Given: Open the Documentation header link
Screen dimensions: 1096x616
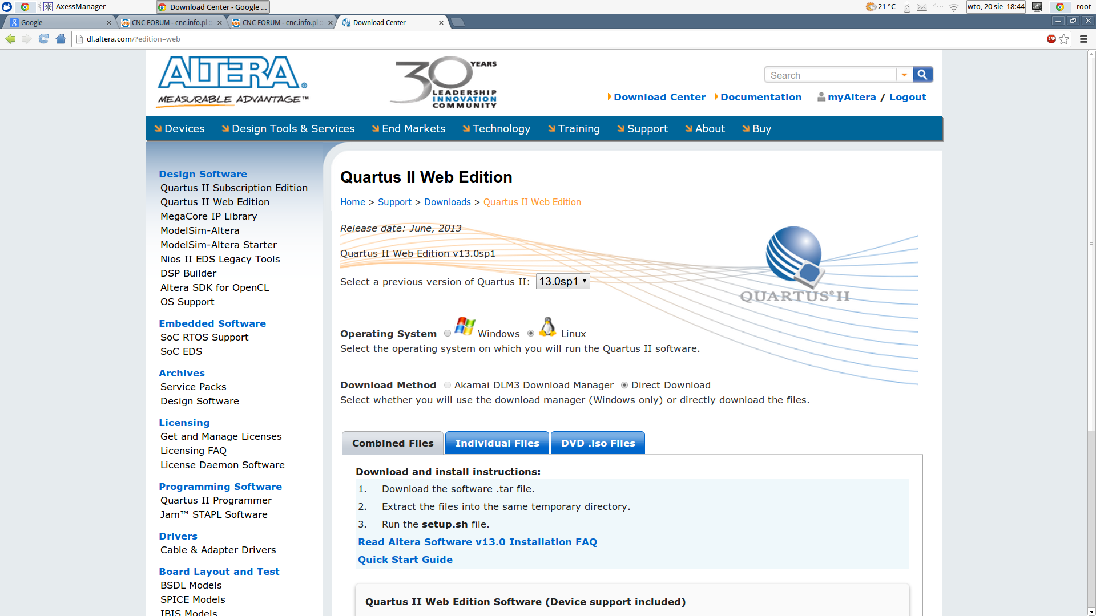Looking at the screenshot, I should click(x=761, y=97).
